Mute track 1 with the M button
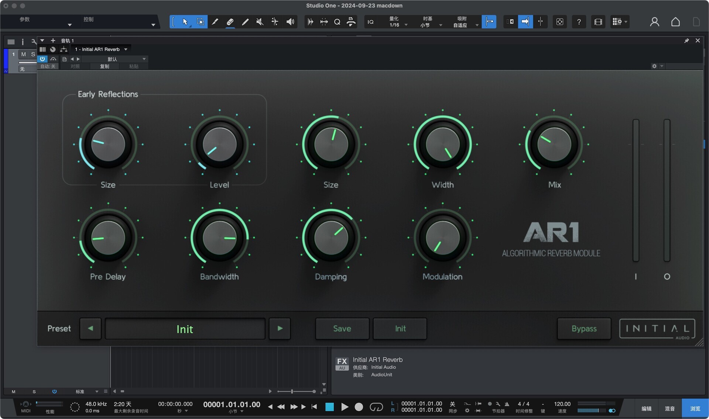Image resolution: width=709 pixels, height=419 pixels. pyautogui.click(x=23, y=55)
